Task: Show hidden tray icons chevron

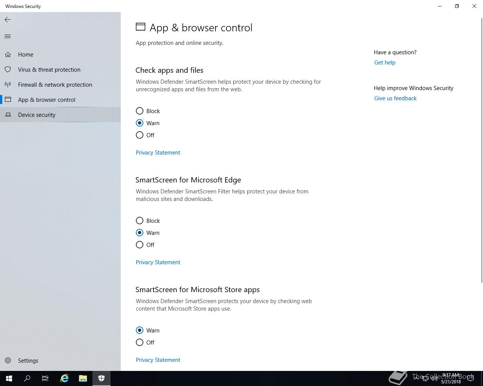Action: [416, 378]
